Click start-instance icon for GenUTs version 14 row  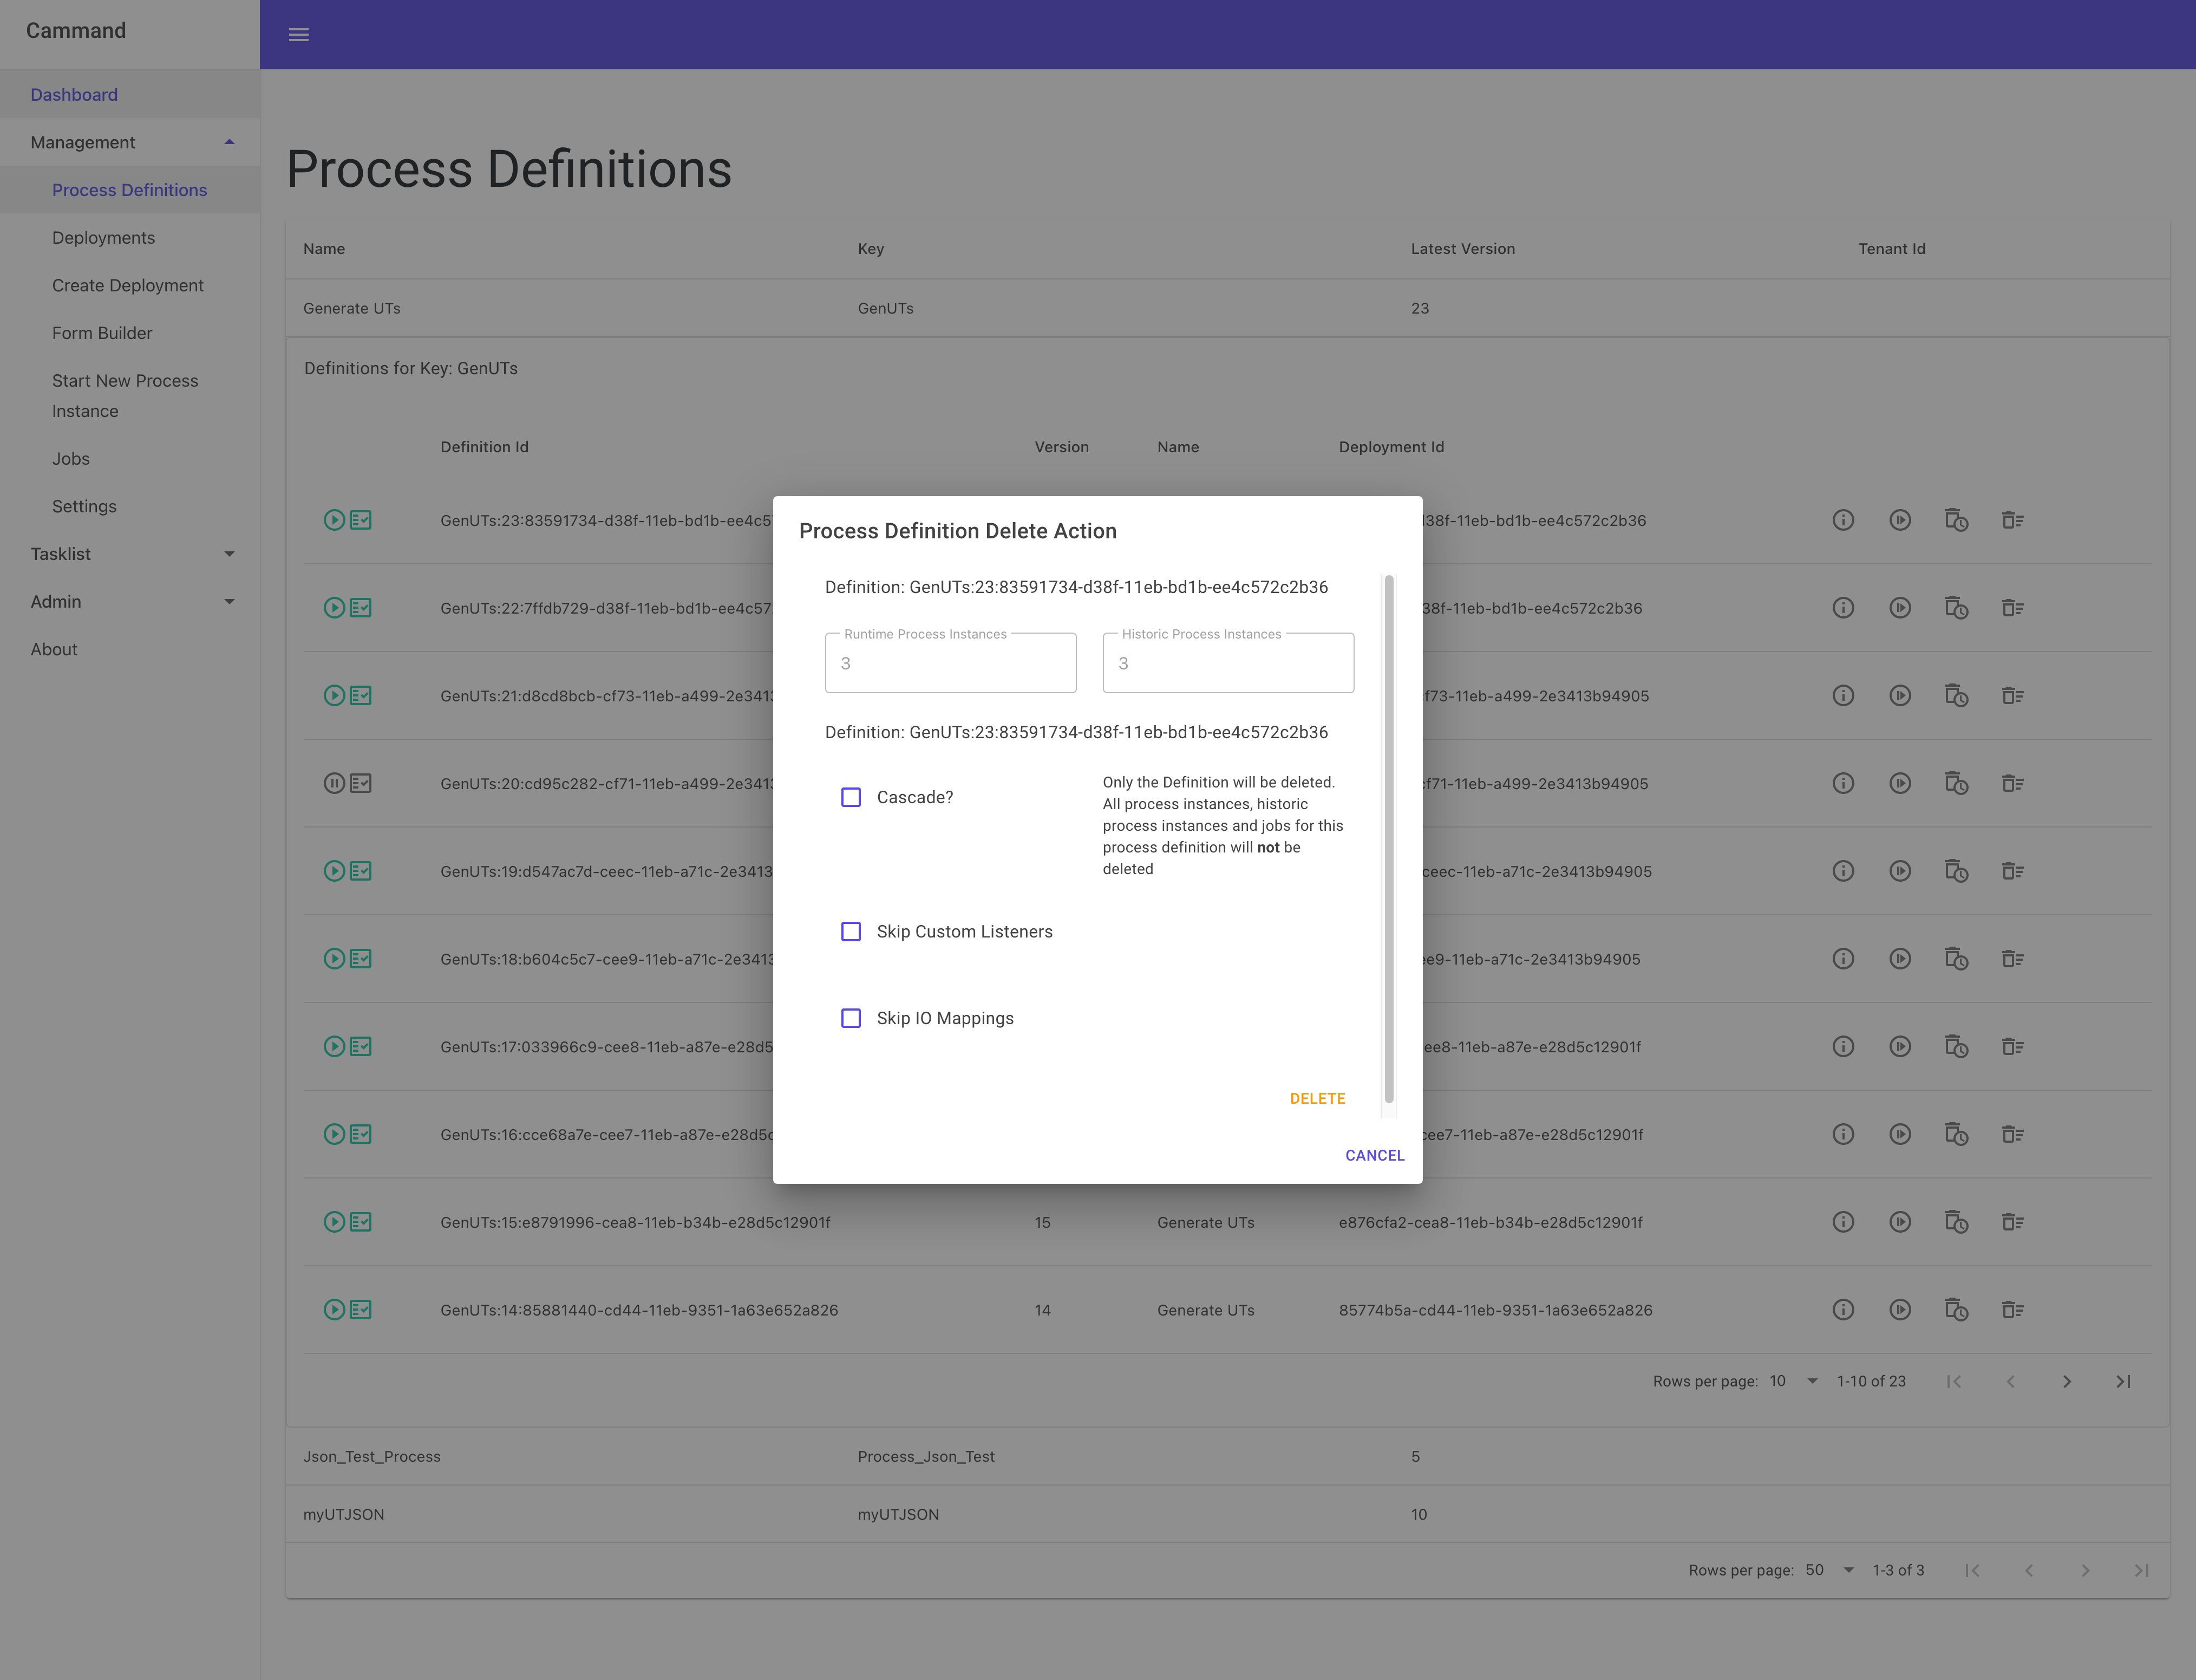[1900, 1310]
